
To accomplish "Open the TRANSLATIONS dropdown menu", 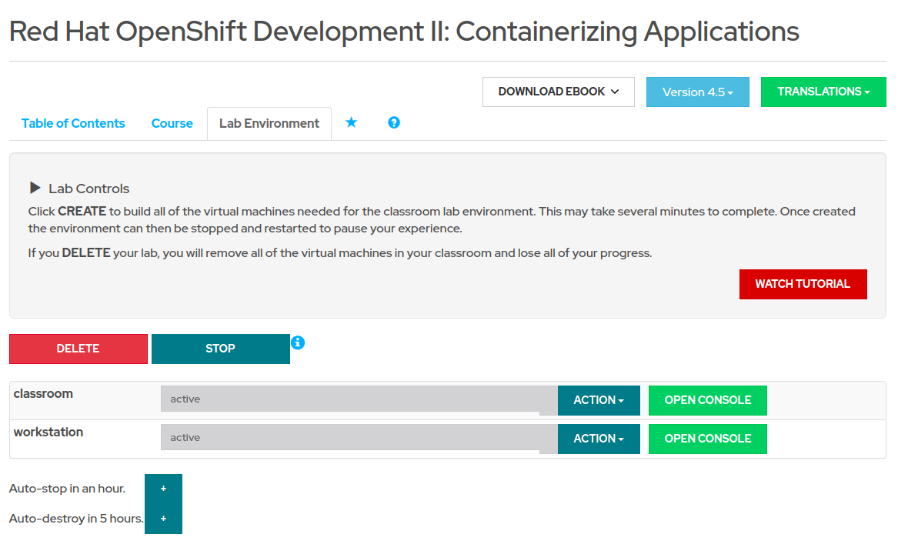I will pyautogui.click(x=823, y=92).
